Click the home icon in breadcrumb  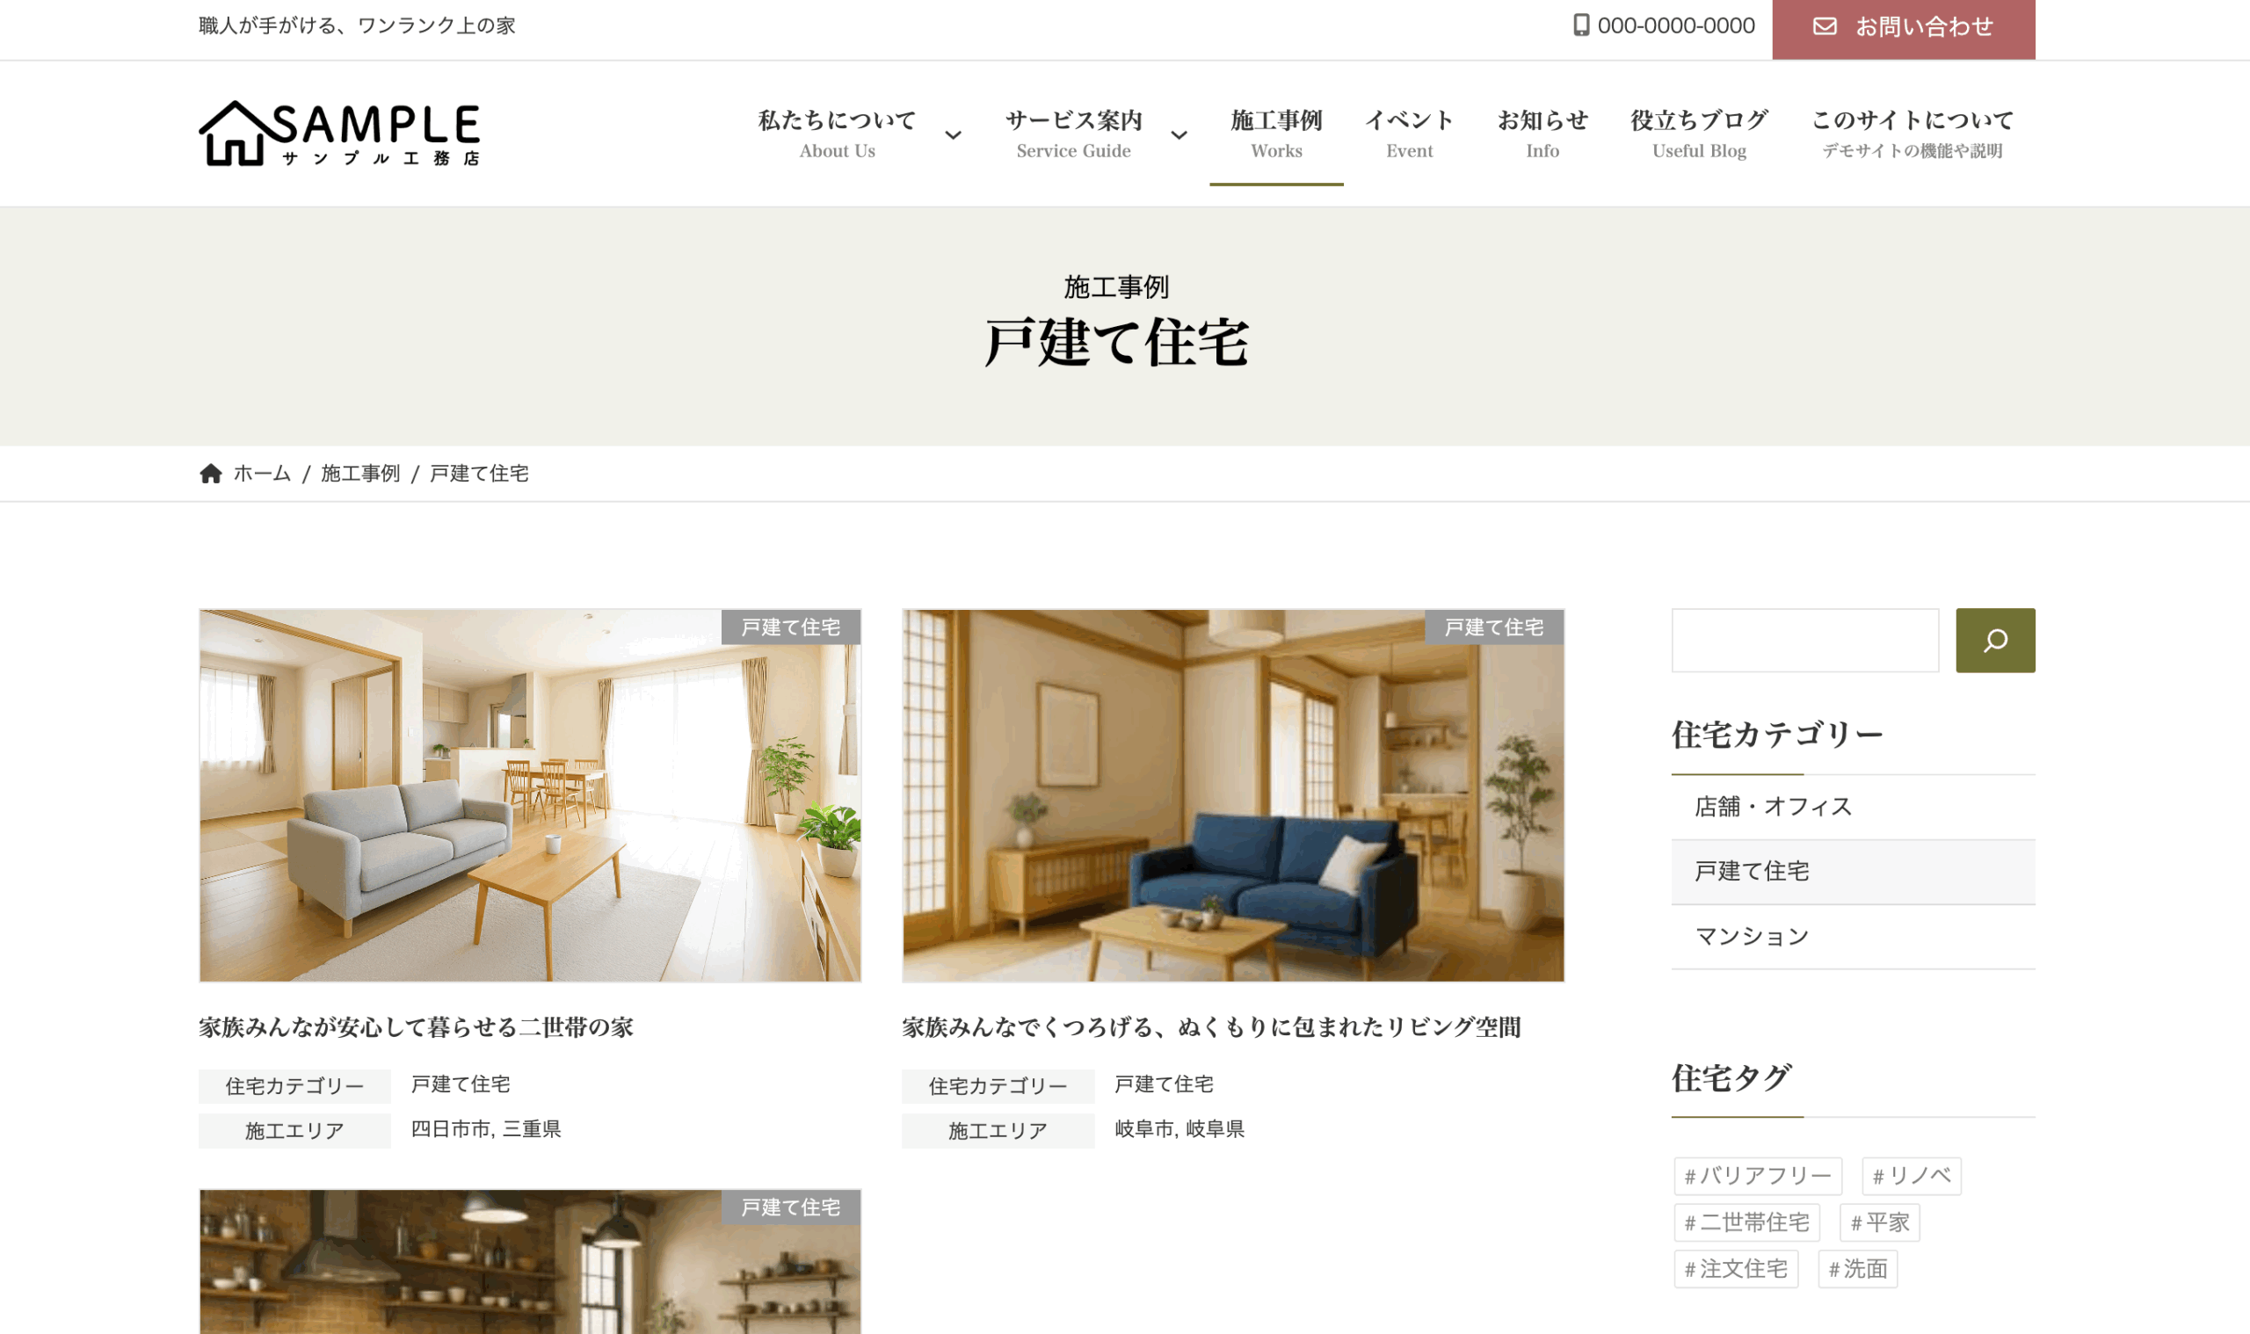pyautogui.click(x=210, y=474)
